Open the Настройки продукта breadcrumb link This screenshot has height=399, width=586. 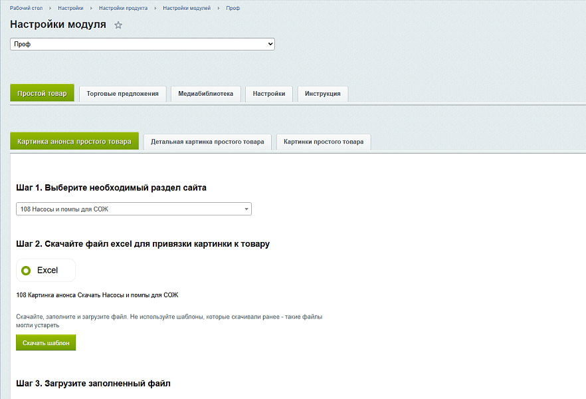tap(123, 8)
